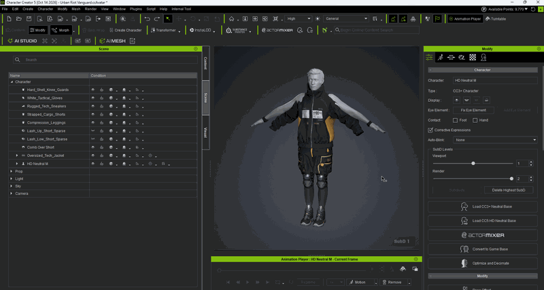Toggle visibility of White_Tactical_Gloves

(x=92, y=98)
